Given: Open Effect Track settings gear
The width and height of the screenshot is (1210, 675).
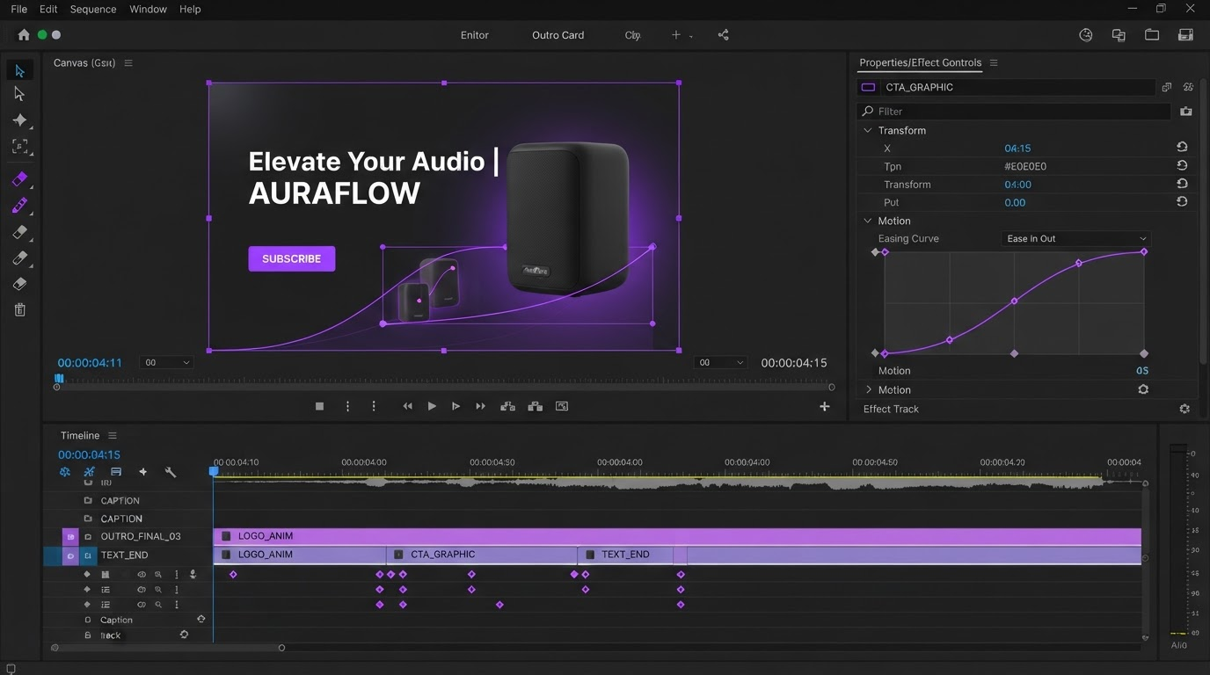Looking at the screenshot, I should point(1184,409).
